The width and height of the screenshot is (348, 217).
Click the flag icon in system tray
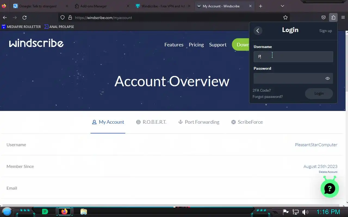click(x=286, y=212)
